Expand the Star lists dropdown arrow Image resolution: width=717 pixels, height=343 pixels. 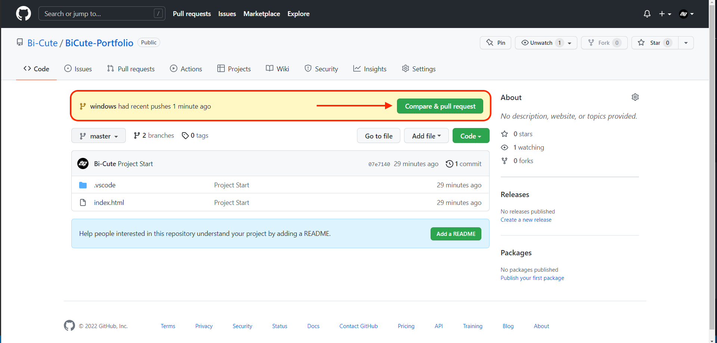click(686, 43)
